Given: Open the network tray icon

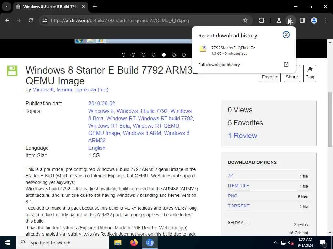Looking at the screenshot, I should 283,243.
